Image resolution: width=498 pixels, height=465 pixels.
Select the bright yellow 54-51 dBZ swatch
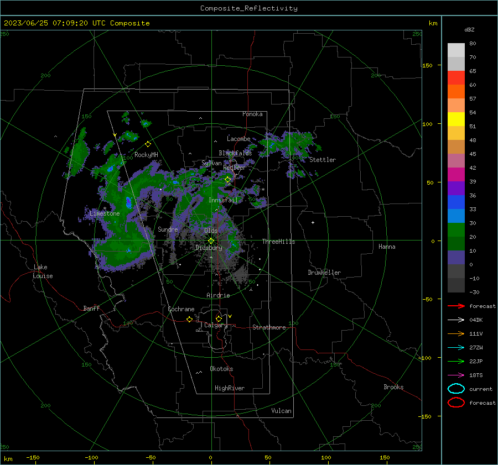click(456, 119)
